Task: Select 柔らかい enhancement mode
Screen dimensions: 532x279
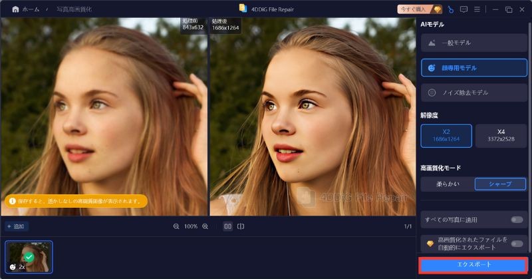Action: (448, 184)
